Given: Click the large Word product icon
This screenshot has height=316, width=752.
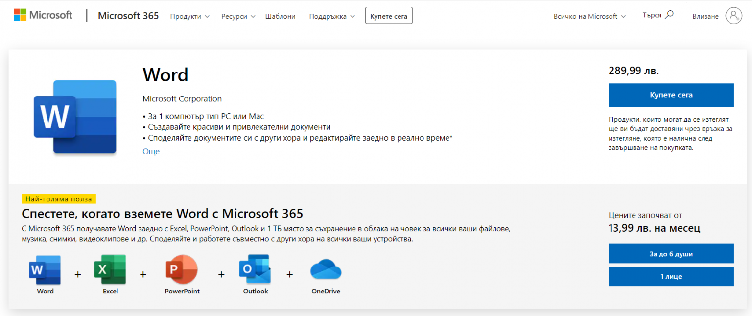Looking at the screenshot, I should pos(75,117).
